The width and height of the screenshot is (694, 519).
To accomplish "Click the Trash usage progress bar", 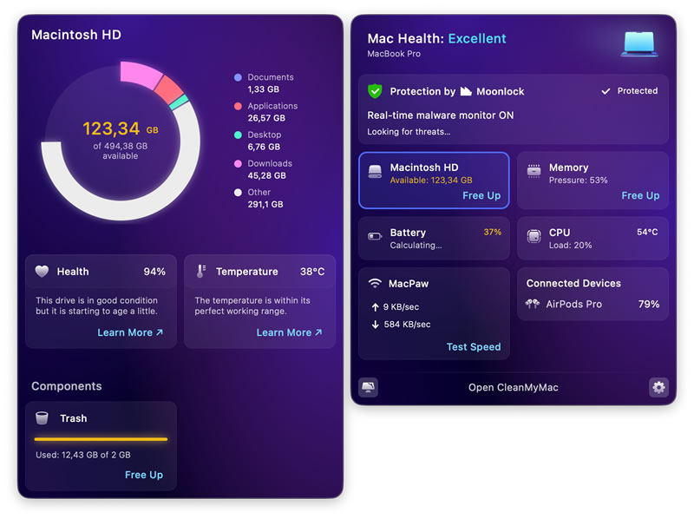I will (101, 439).
